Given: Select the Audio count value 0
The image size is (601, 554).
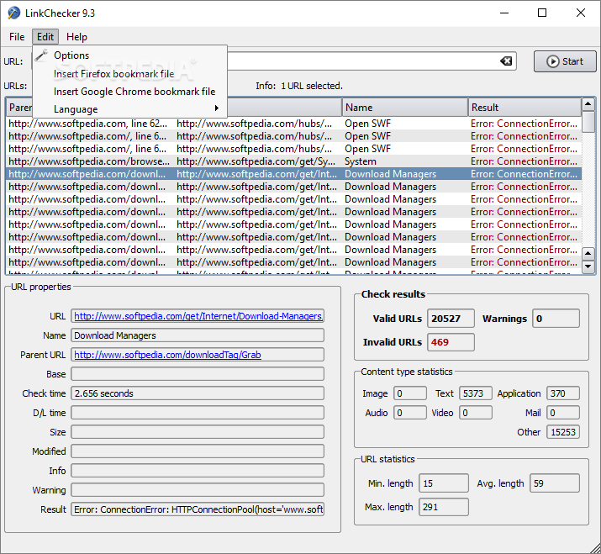Looking at the screenshot, I should click(410, 413).
